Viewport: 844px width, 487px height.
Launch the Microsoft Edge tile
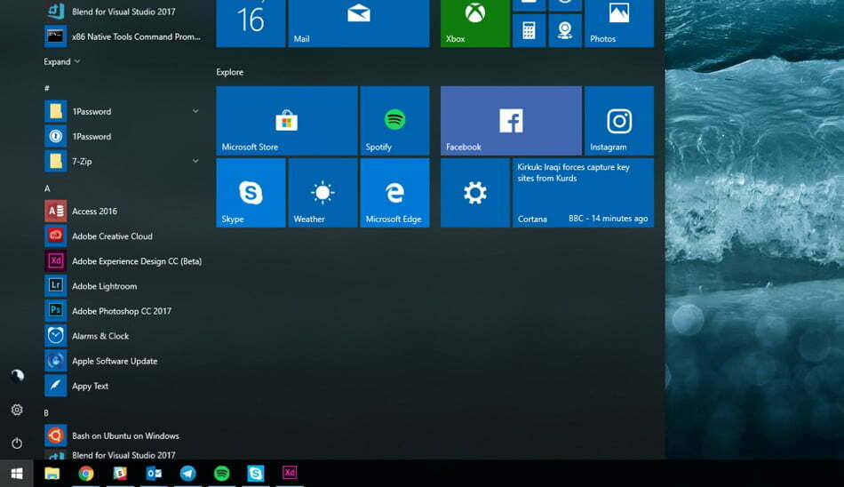(x=394, y=193)
